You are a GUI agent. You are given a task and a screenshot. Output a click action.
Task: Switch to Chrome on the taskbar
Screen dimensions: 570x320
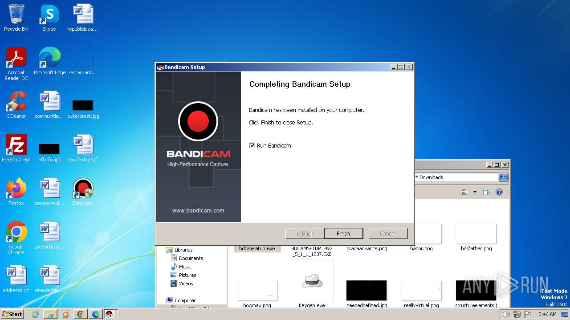point(81,314)
